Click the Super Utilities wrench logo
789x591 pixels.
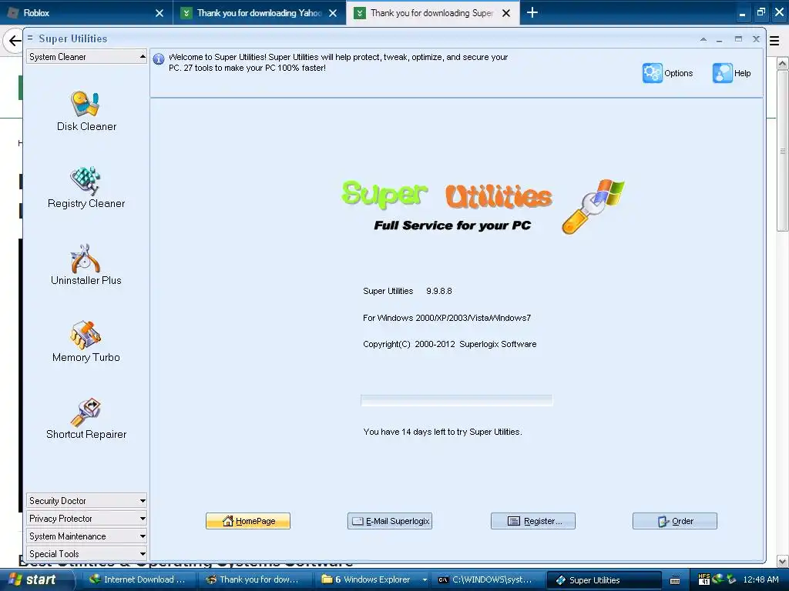pos(593,206)
